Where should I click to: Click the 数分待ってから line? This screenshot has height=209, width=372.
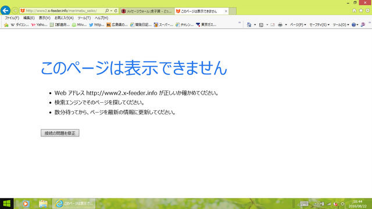[x=115, y=112]
